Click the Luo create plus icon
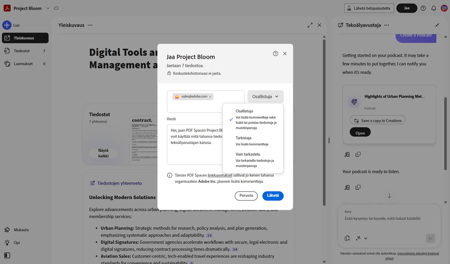The width and height of the screenshot is (450, 264). [x=7, y=25]
